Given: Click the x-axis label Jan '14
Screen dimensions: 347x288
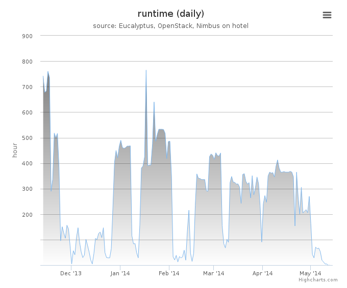Looking at the screenshot, I should tap(120, 273).
